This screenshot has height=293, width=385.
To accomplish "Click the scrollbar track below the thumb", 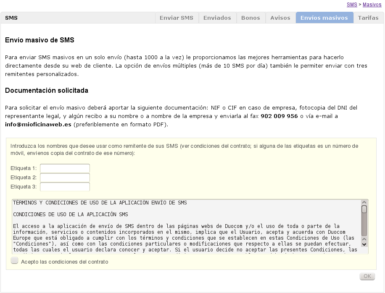I will point(364,227).
